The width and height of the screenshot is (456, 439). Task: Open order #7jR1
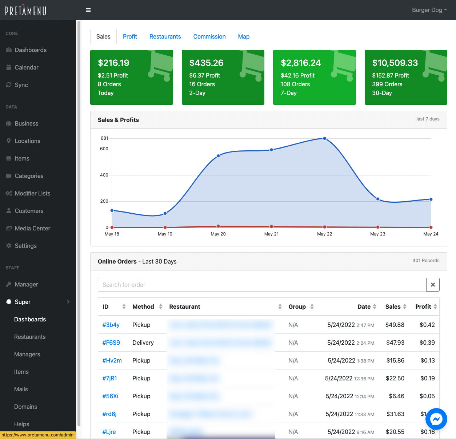[109, 378]
